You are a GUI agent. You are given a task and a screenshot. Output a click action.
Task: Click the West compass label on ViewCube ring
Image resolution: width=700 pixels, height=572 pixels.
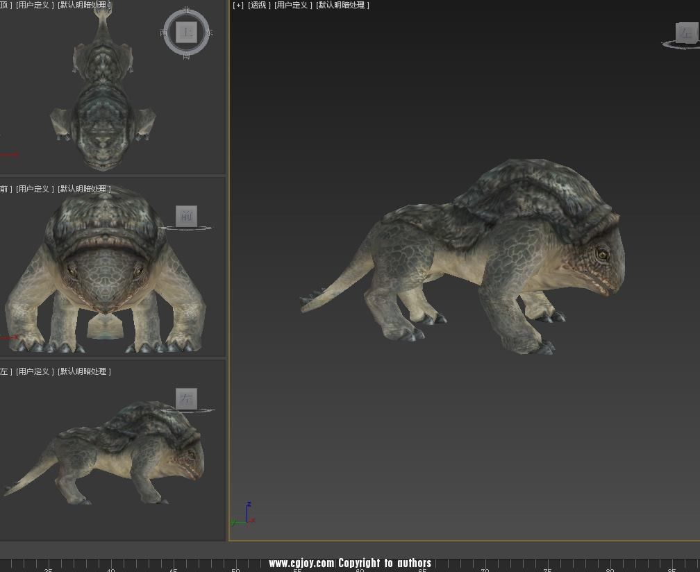click(x=164, y=33)
